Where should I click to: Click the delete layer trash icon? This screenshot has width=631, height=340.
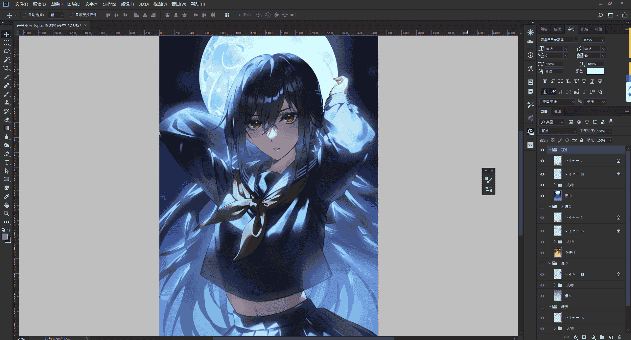[619, 337]
